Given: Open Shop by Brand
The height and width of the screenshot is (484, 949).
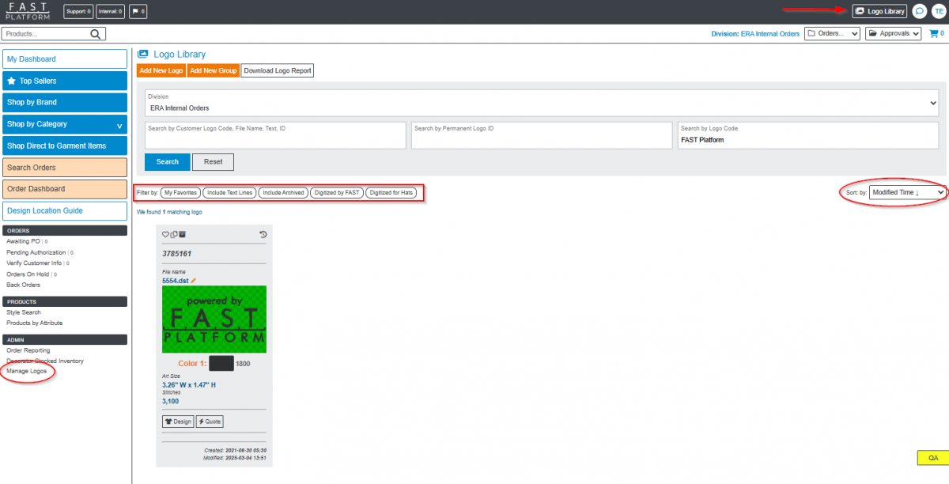Looking at the screenshot, I should click(65, 102).
